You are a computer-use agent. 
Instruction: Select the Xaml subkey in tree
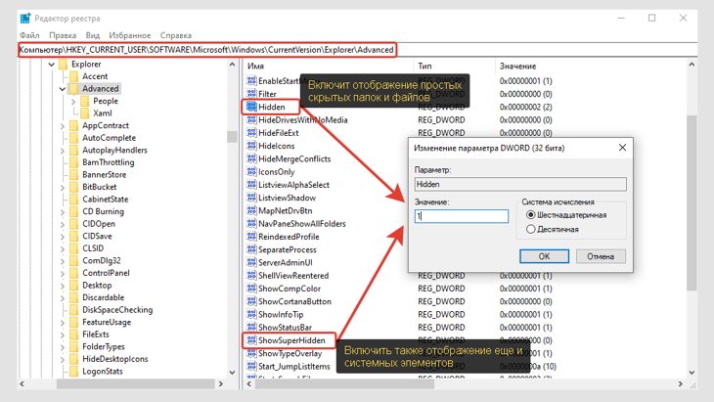click(103, 113)
